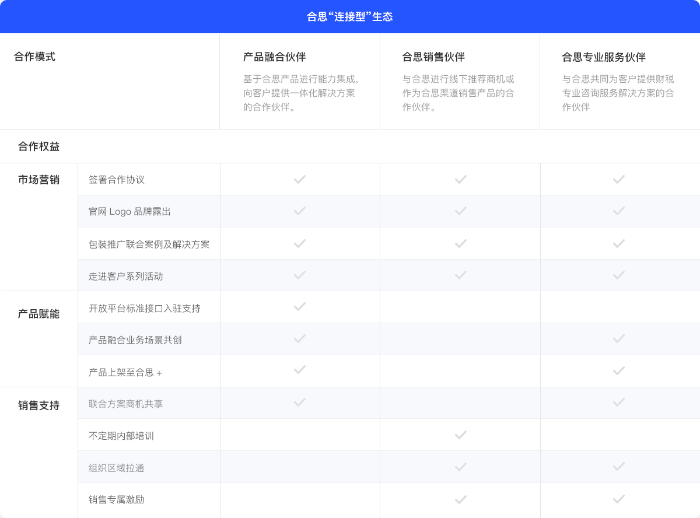Click the 签署合作协议 checkmark under 产品融合伙伴
Image resolution: width=700 pixels, height=518 pixels.
click(300, 179)
